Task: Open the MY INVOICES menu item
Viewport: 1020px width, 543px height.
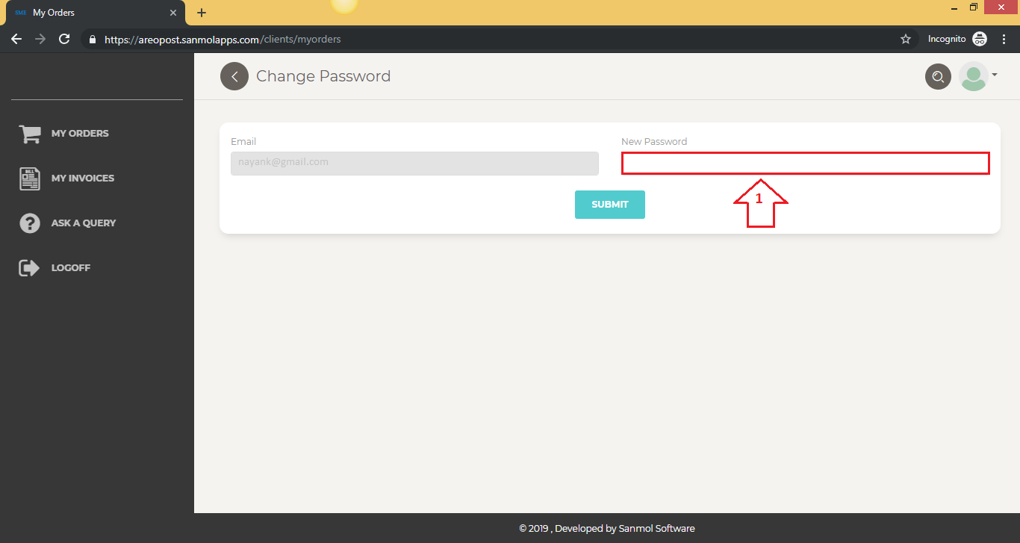Action: point(83,179)
